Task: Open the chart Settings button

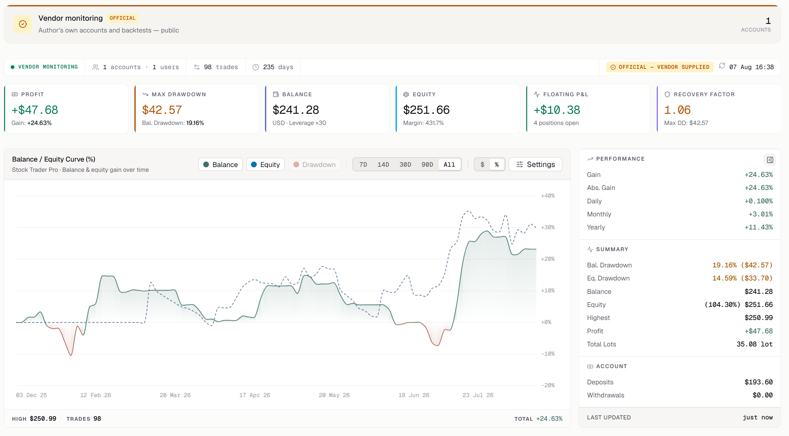Action: [535, 164]
